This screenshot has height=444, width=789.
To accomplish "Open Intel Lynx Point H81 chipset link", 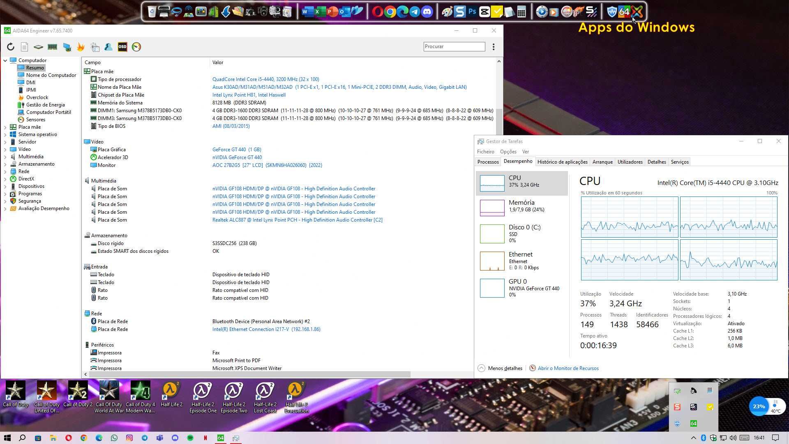I will coord(249,95).
